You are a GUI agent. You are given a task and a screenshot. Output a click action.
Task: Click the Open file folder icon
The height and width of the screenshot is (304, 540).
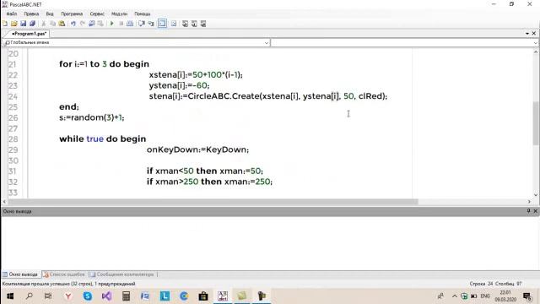[13, 24]
